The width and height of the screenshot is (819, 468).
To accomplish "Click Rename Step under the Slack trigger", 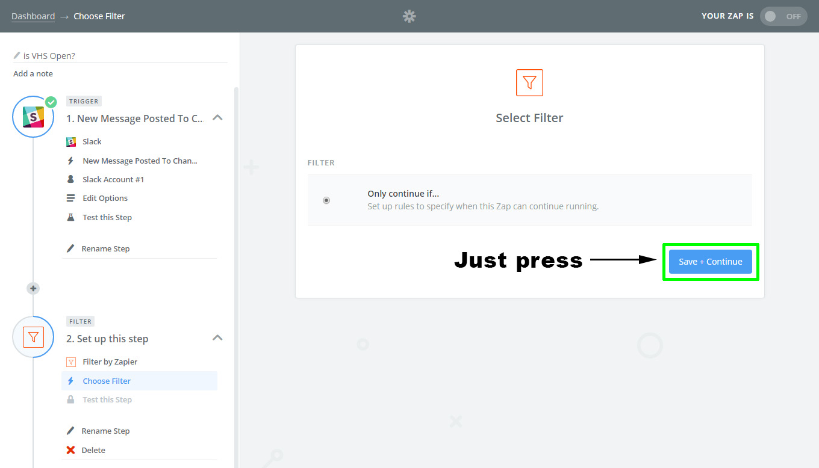I will pyautogui.click(x=105, y=248).
